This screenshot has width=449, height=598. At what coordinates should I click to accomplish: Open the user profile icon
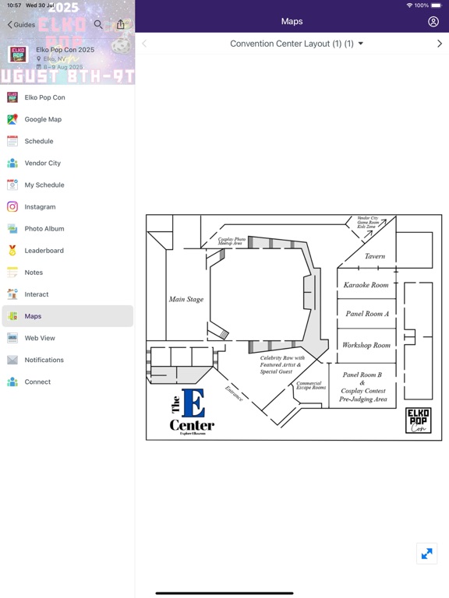pos(433,21)
